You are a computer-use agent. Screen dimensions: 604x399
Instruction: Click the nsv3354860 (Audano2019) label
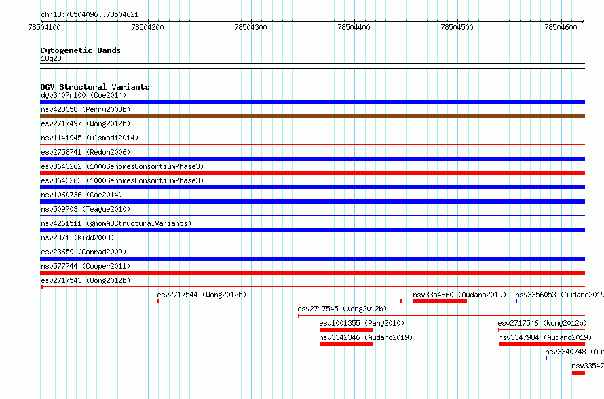[459, 294]
